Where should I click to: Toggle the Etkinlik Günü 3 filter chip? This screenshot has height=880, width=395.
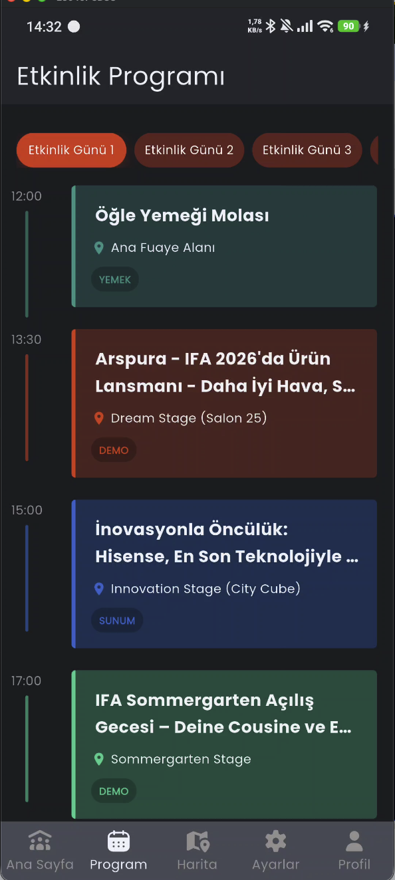pyautogui.click(x=307, y=150)
